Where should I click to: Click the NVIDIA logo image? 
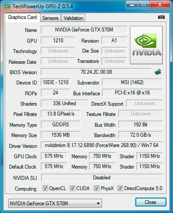click(x=146, y=45)
